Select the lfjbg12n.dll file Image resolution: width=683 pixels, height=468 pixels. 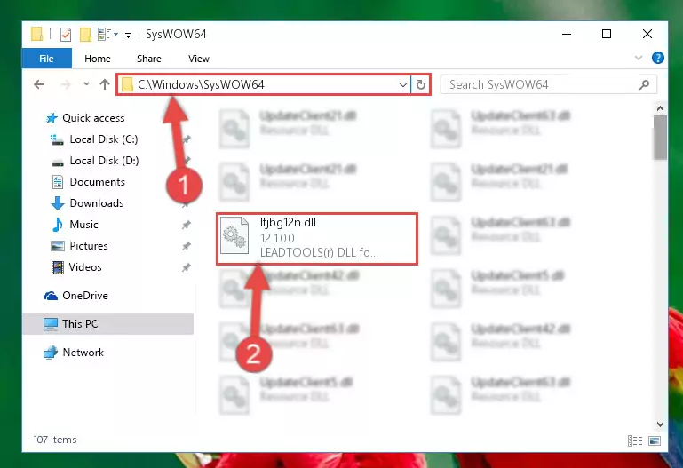[317, 239]
